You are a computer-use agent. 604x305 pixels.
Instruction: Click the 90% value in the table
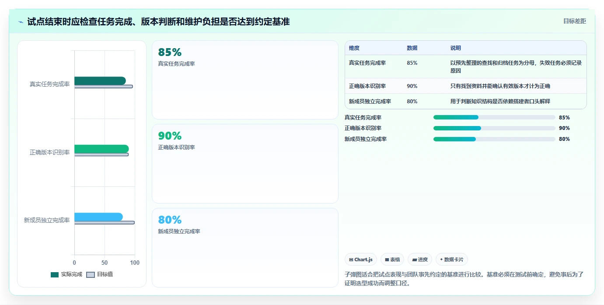[x=412, y=86]
